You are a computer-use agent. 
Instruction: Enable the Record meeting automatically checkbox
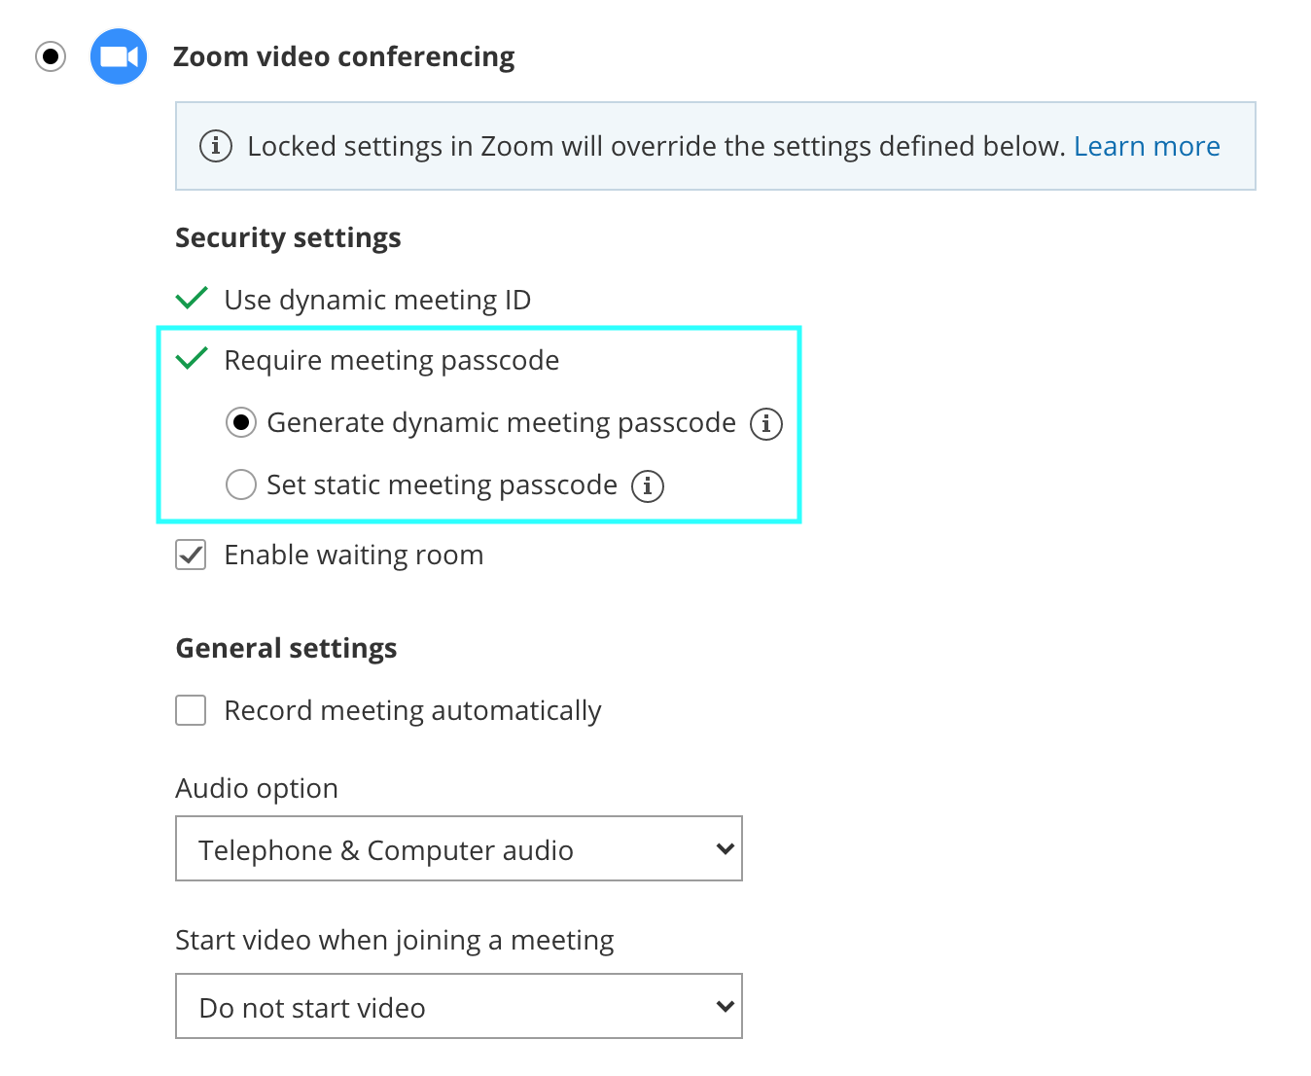coord(191,710)
